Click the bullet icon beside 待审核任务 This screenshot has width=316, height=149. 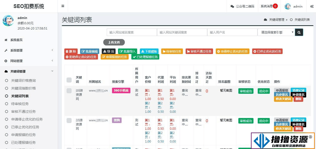[x=7, y=104]
